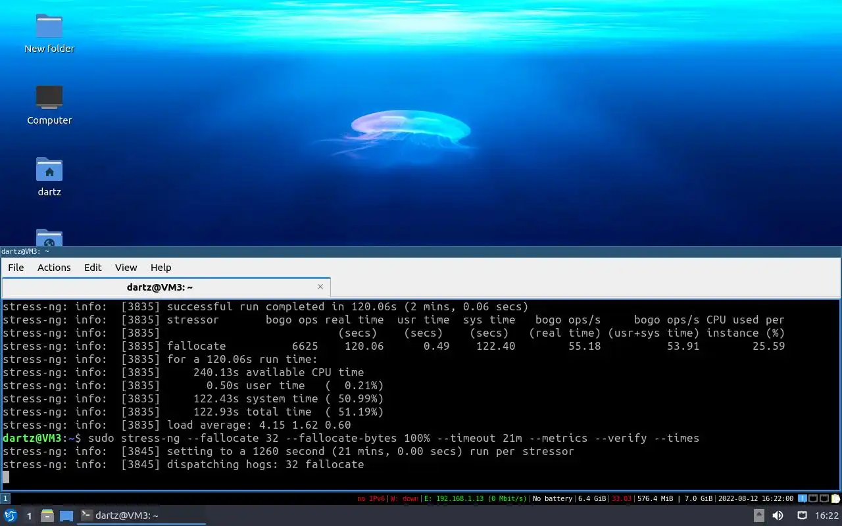
Task: Open the volume speaker icon in the tray
Action: pyautogui.click(x=778, y=515)
